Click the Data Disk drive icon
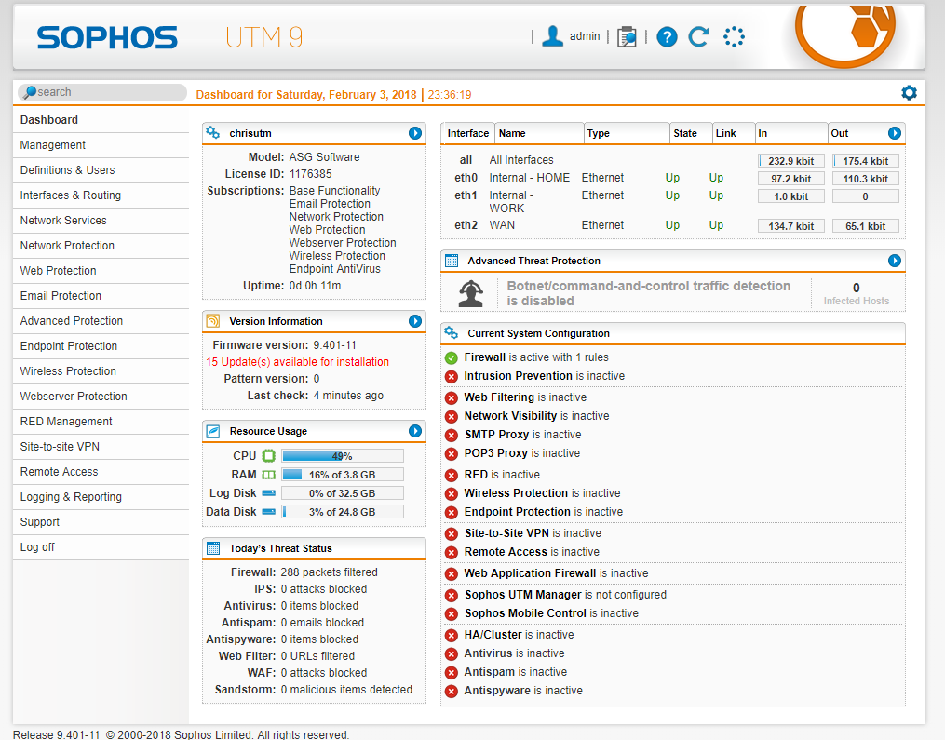The height and width of the screenshot is (740, 945). click(x=269, y=512)
